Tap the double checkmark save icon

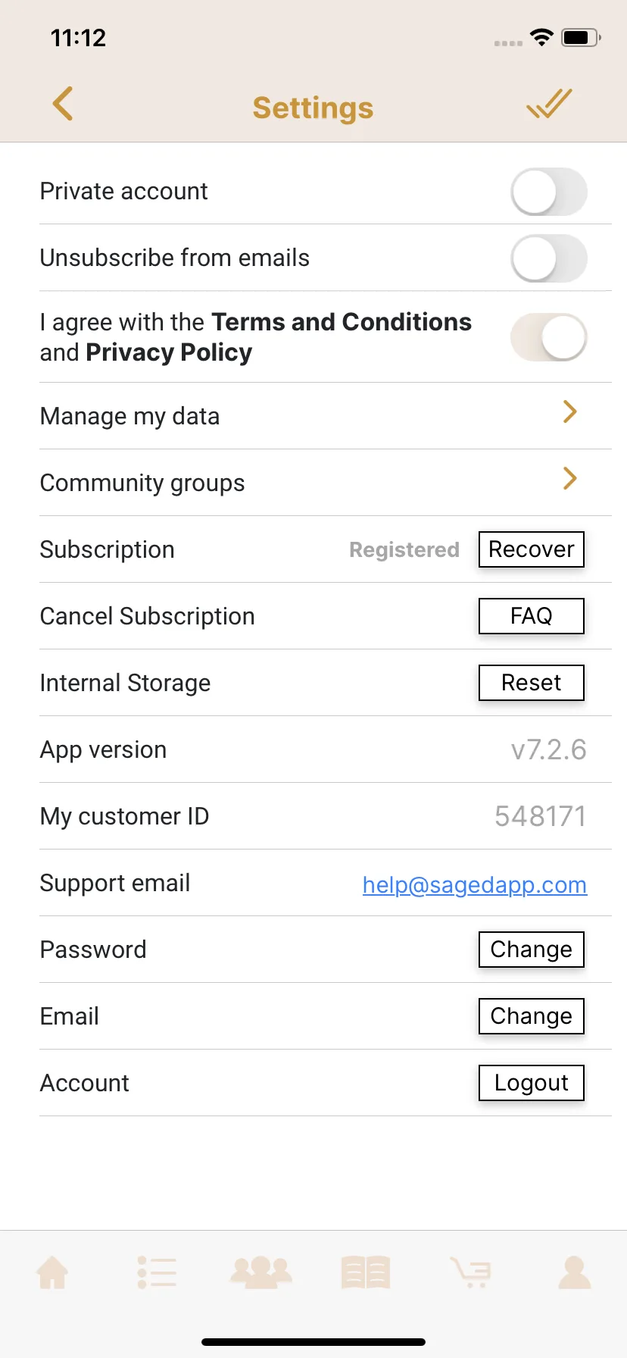click(549, 104)
